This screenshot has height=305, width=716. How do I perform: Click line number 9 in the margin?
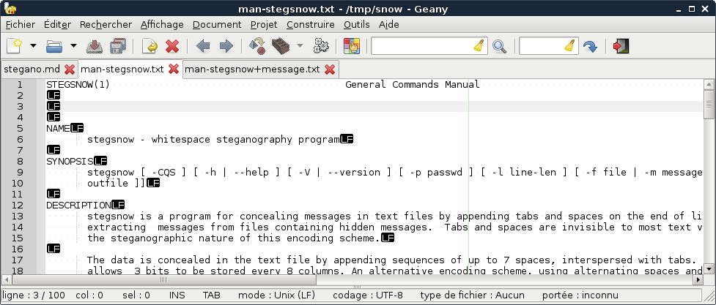point(20,173)
